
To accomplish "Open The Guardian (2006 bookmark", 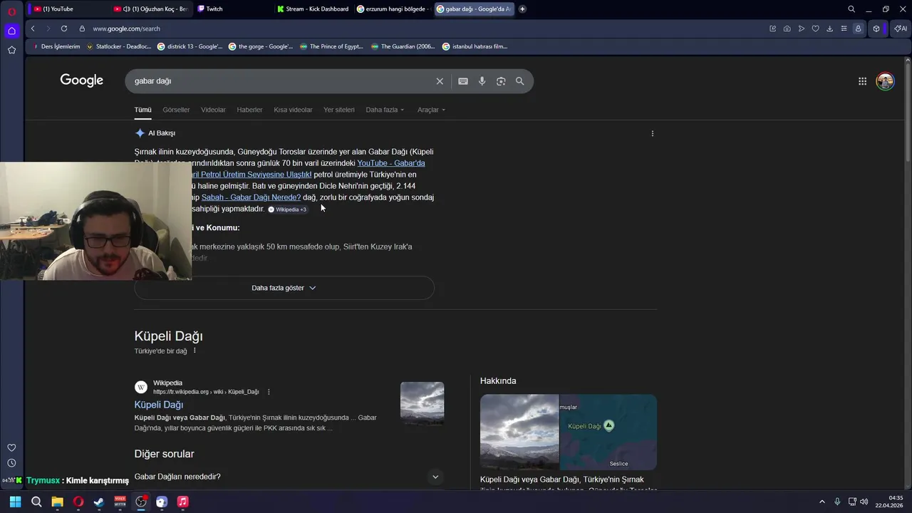I will pyautogui.click(x=403, y=46).
